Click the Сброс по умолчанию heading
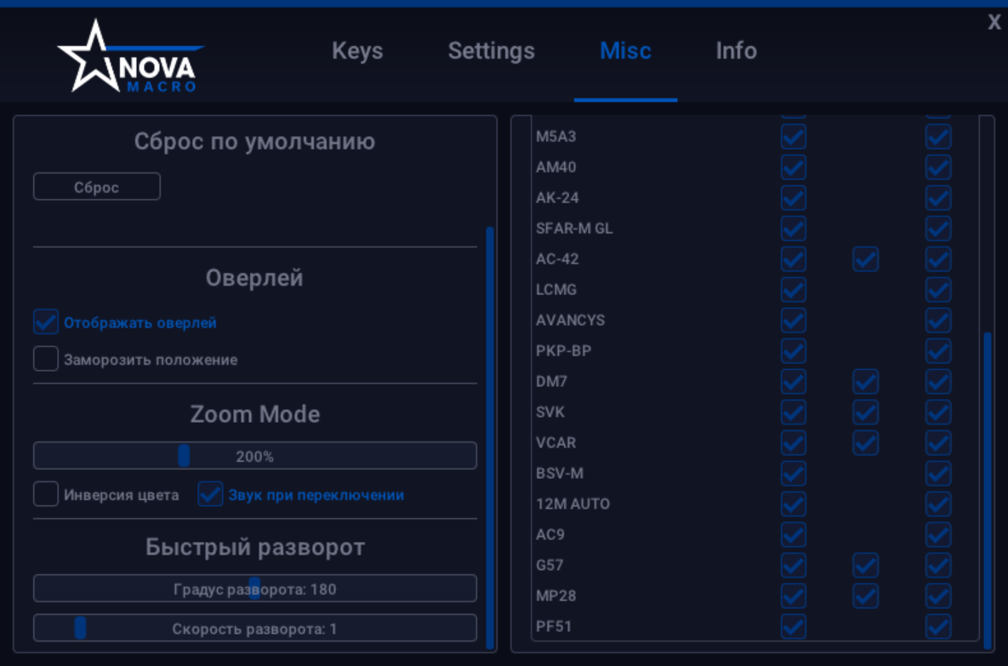Image resolution: width=1008 pixels, height=666 pixels. (254, 141)
